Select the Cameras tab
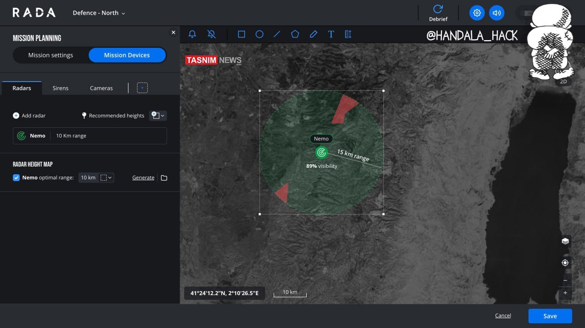 pyautogui.click(x=101, y=88)
